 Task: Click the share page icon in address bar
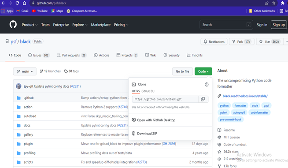click(x=266, y=3)
